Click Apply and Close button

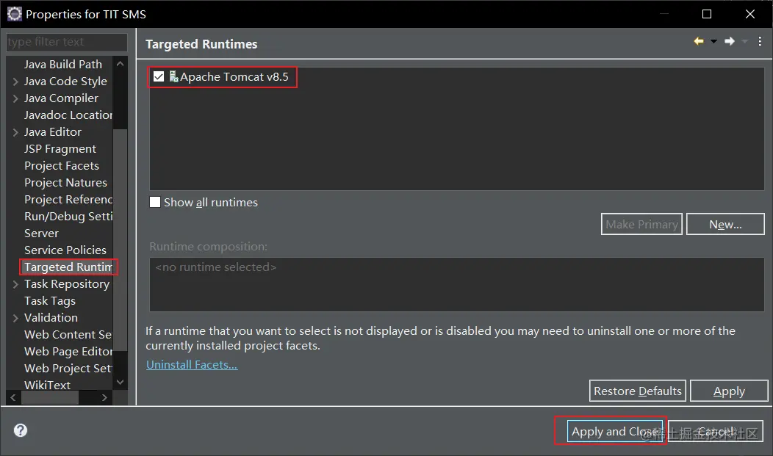(x=615, y=431)
